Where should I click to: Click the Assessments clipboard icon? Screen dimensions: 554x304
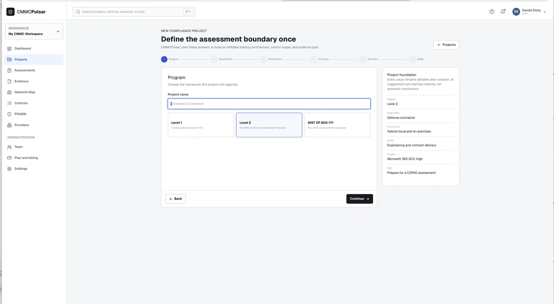9,70
